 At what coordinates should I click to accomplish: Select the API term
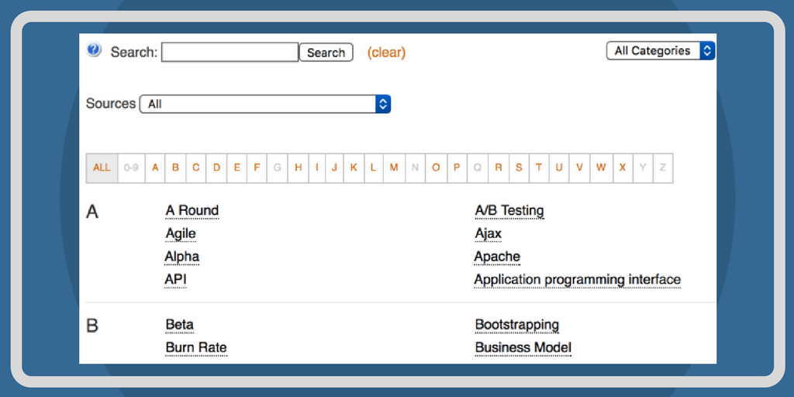tap(175, 279)
